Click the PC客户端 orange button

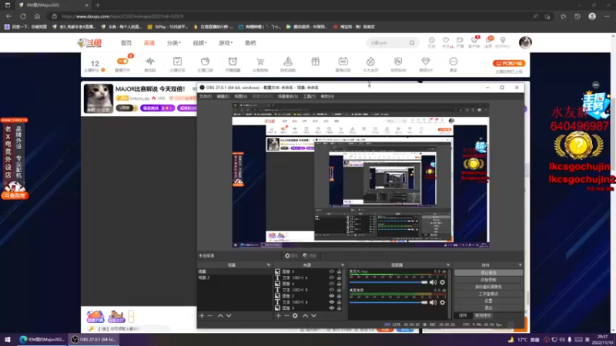509,63
